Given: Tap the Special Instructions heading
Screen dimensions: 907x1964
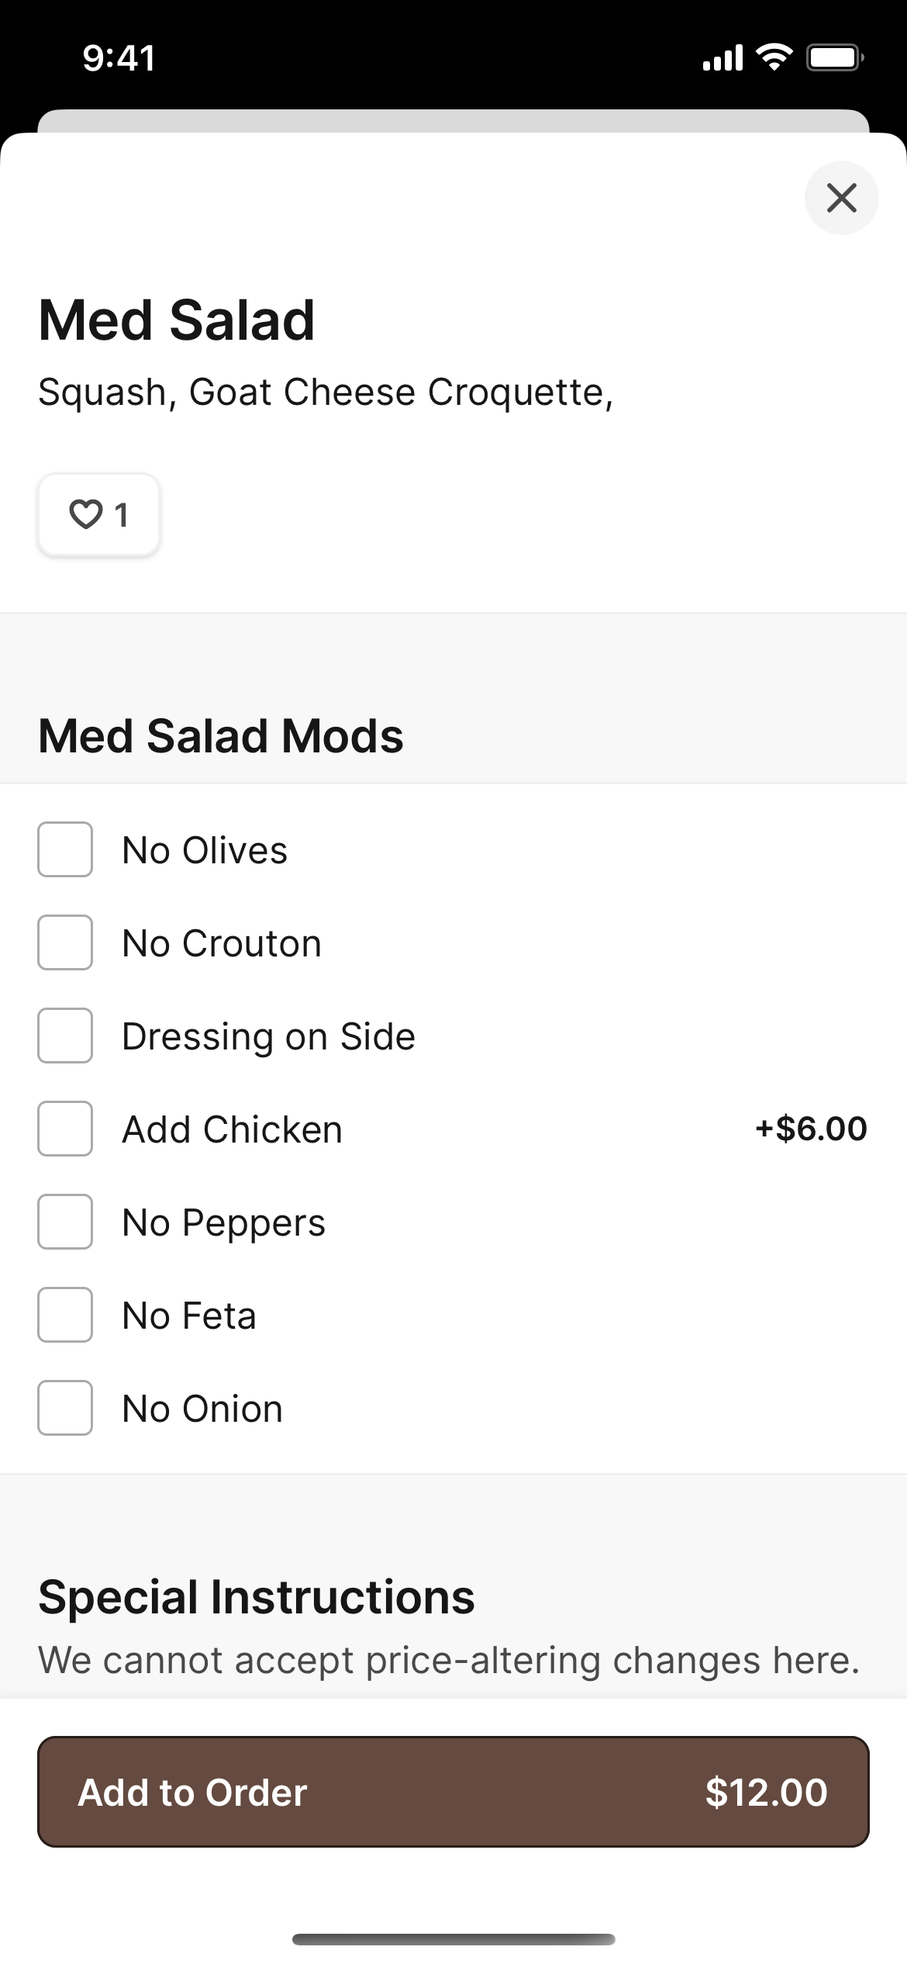Looking at the screenshot, I should click(x=257, y=1598).
